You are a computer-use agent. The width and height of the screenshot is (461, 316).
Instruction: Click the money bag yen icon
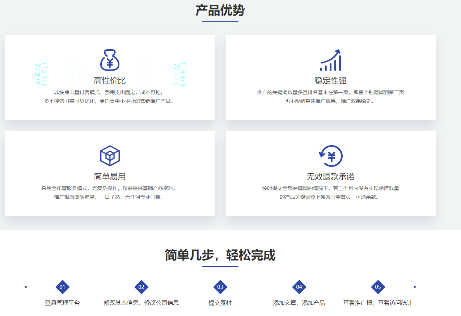[110, 60]
